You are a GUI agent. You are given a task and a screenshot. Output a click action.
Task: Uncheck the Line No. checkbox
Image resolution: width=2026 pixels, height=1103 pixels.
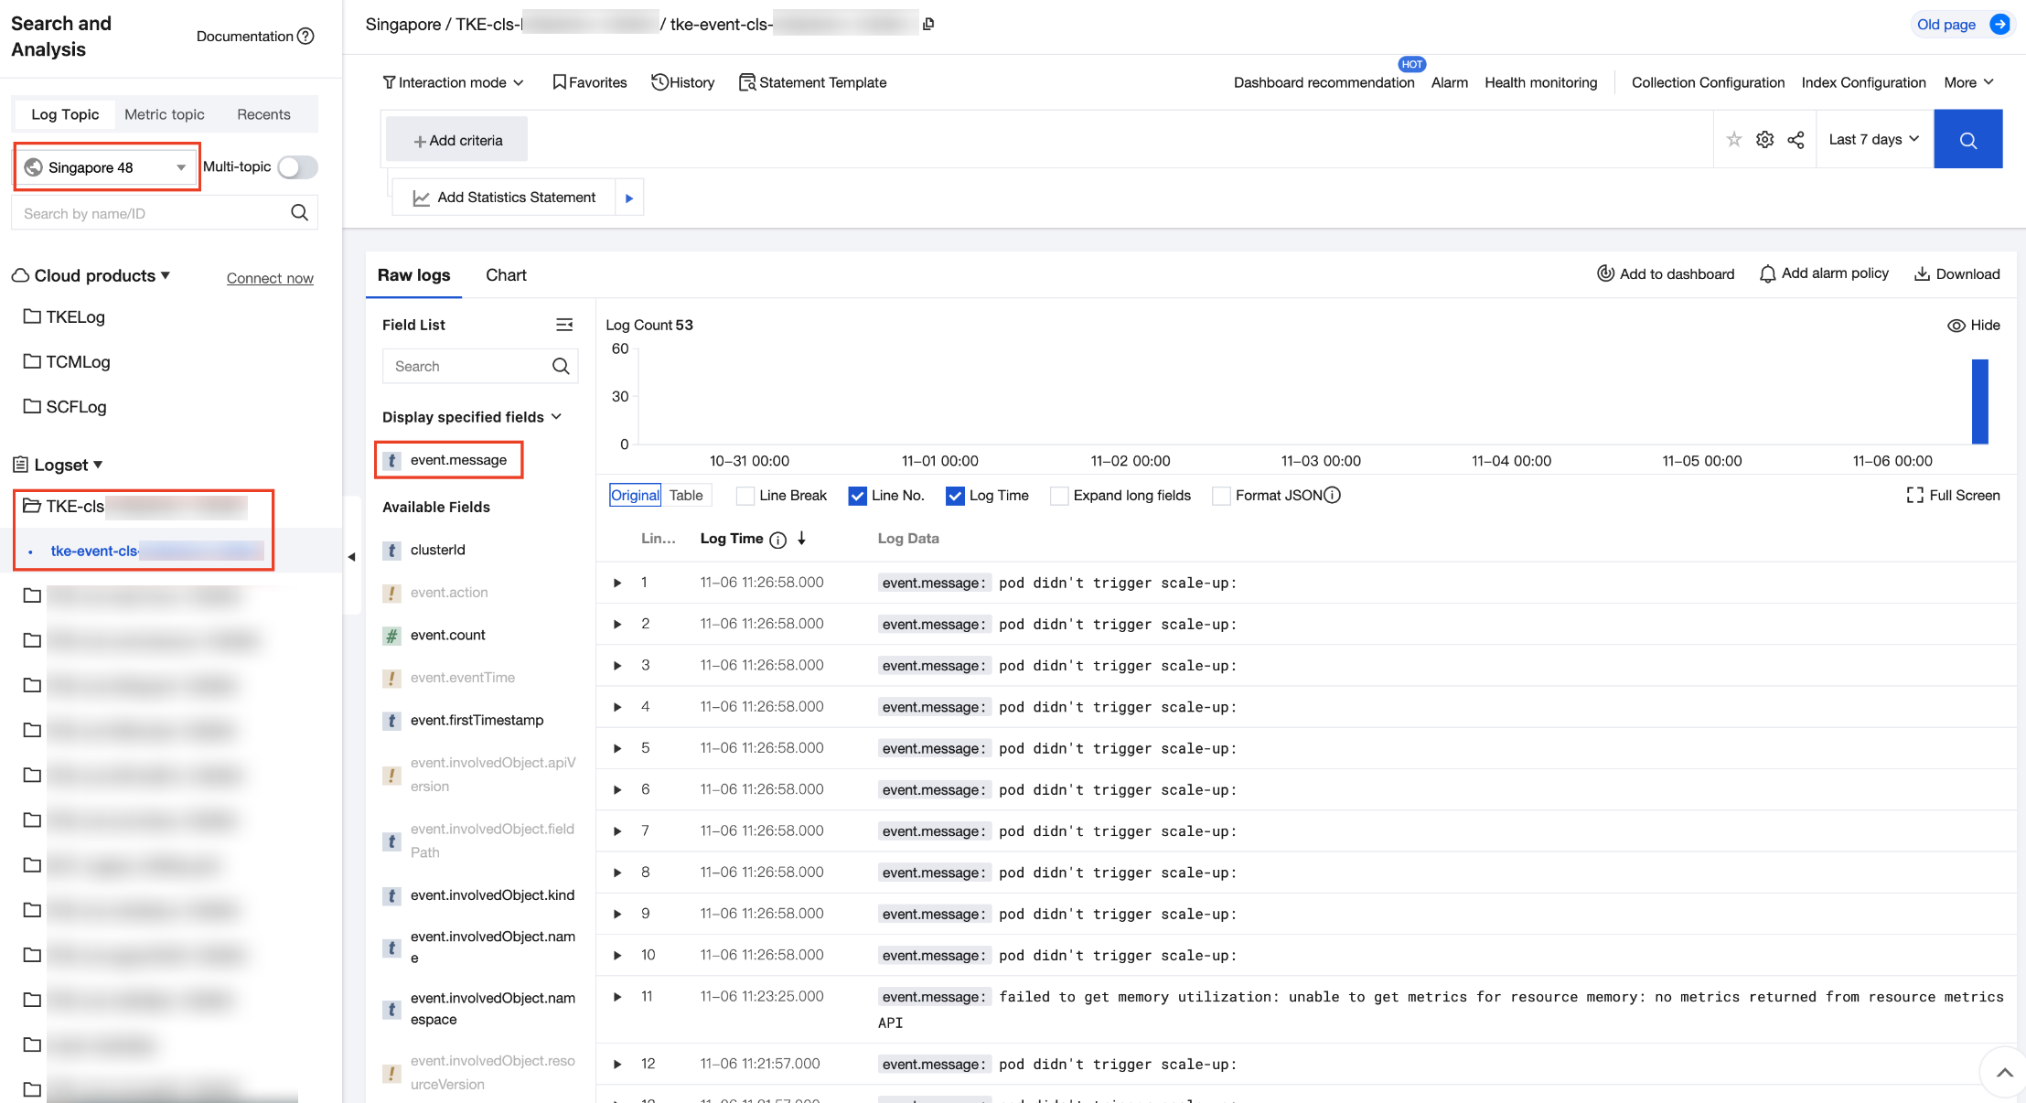point(857,496)
